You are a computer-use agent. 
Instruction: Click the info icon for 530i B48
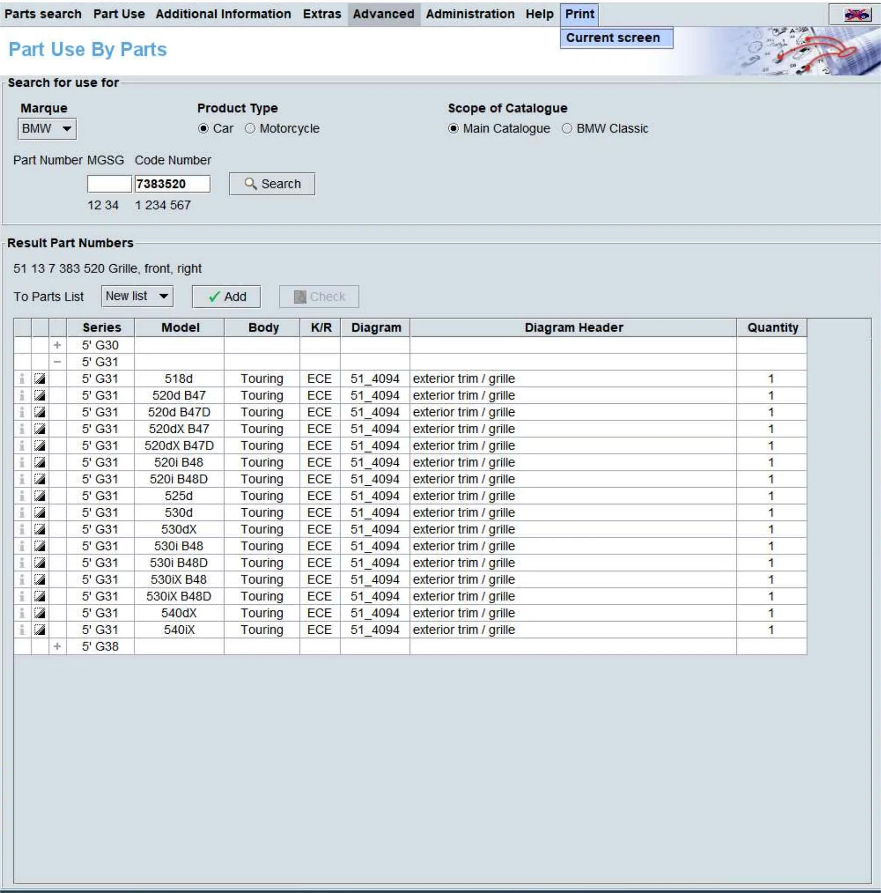pos(22,546)
